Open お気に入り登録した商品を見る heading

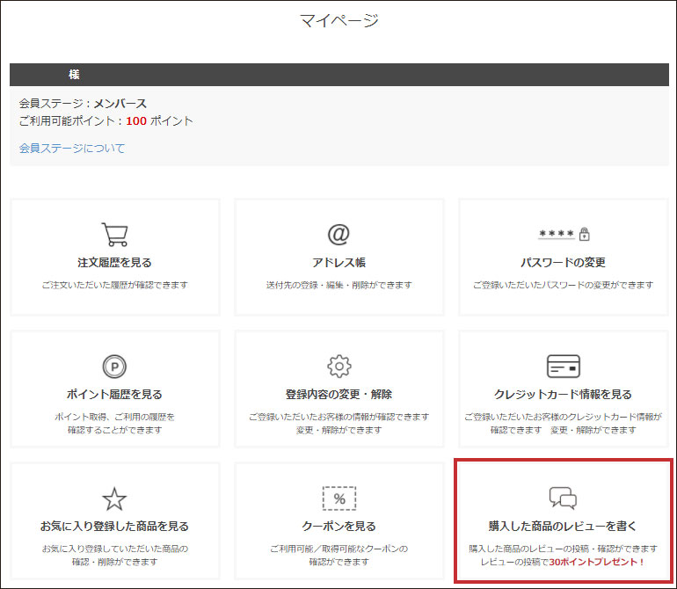114,526
